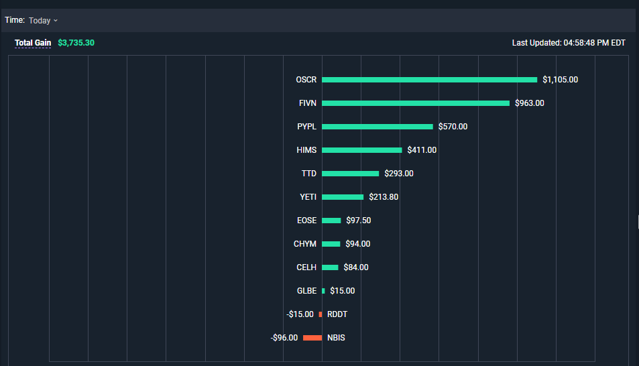This screenshot has width=639, height=366.
Task: Click the NBIS ticker label
Action: pyautogui.click(x=336, y=337)
